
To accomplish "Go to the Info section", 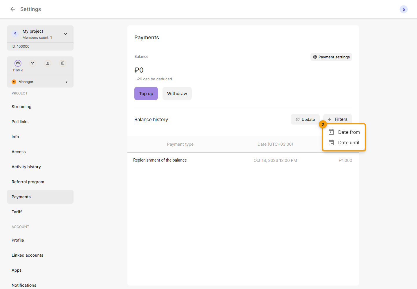I will click(40, 137).
